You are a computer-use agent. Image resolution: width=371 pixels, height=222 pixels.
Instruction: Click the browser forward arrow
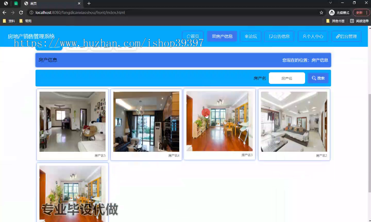coord(12,12)
